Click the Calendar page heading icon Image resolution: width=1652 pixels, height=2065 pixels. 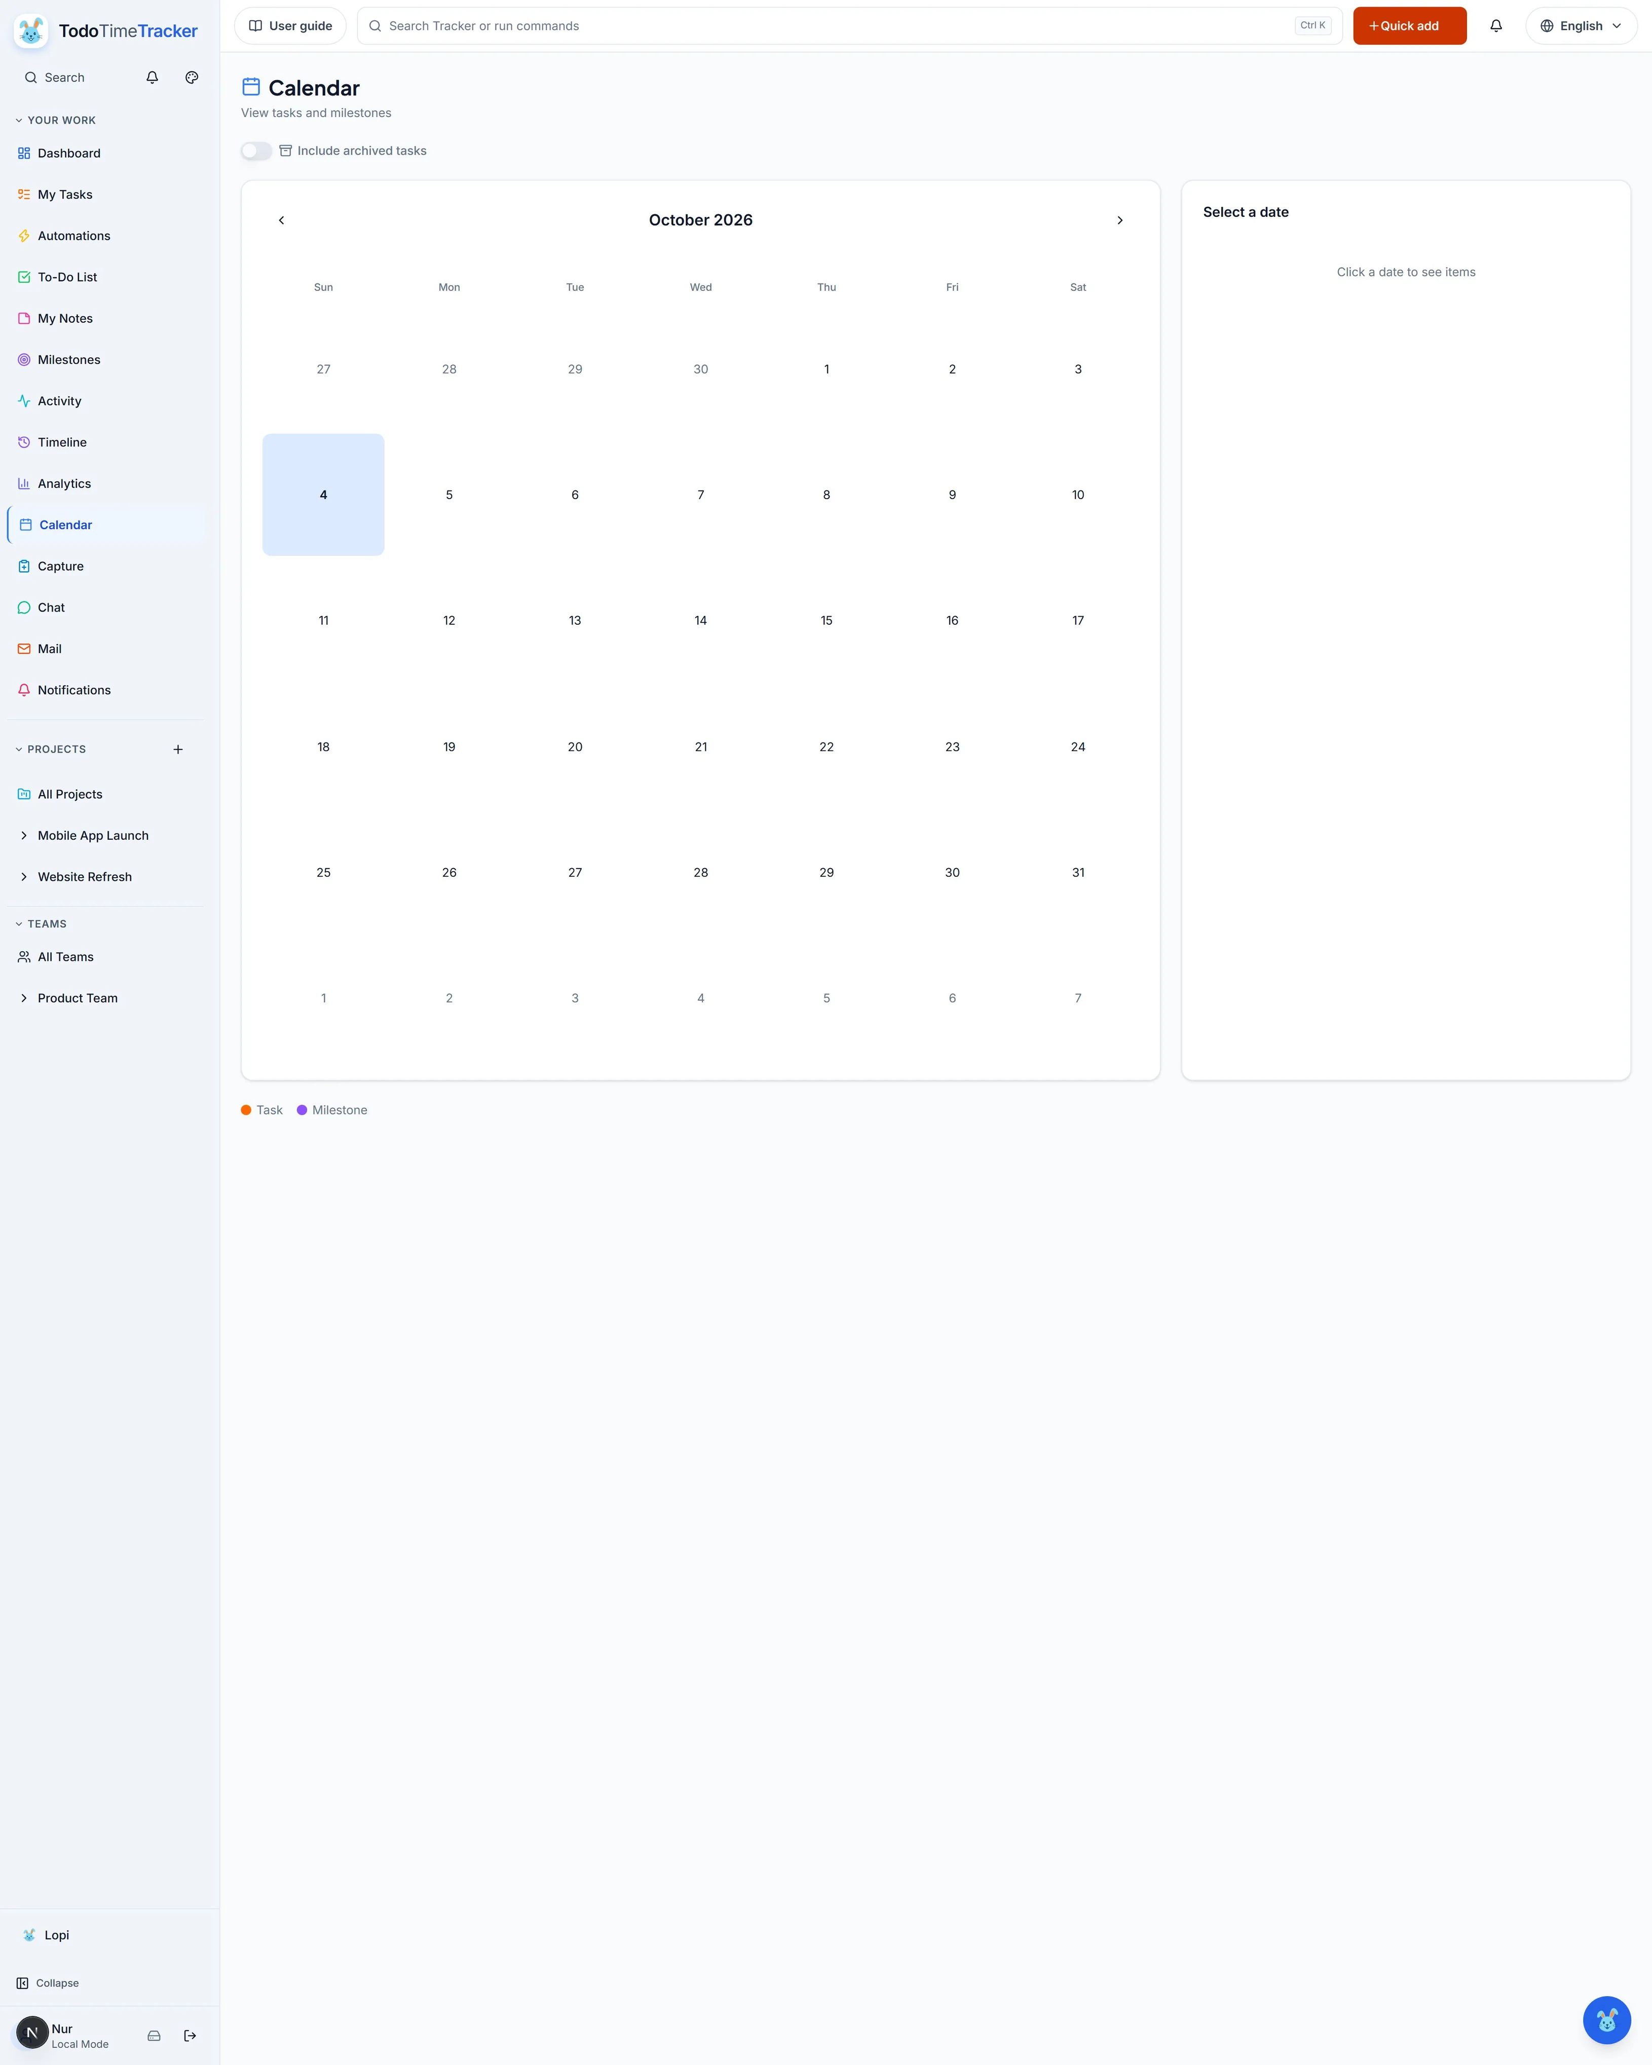pos(251,87)
